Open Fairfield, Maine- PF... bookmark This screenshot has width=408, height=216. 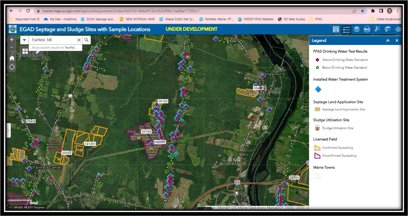[216, 19]
